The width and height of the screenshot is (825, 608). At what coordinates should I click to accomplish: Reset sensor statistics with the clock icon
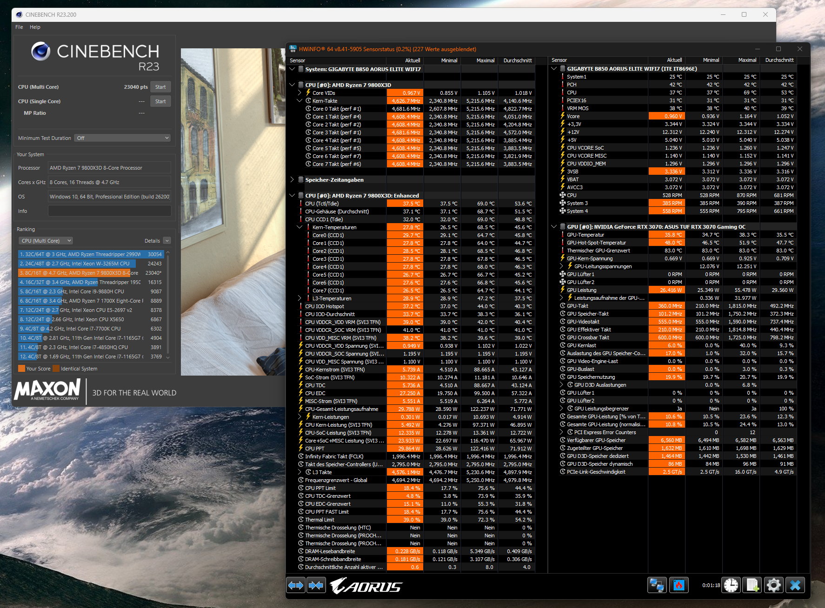click(731, 585)
